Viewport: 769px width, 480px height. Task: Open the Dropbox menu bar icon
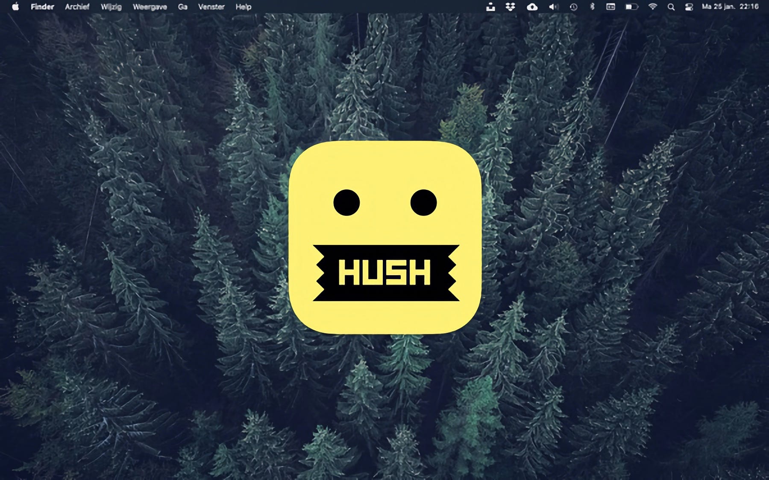(x=510, y=7)
